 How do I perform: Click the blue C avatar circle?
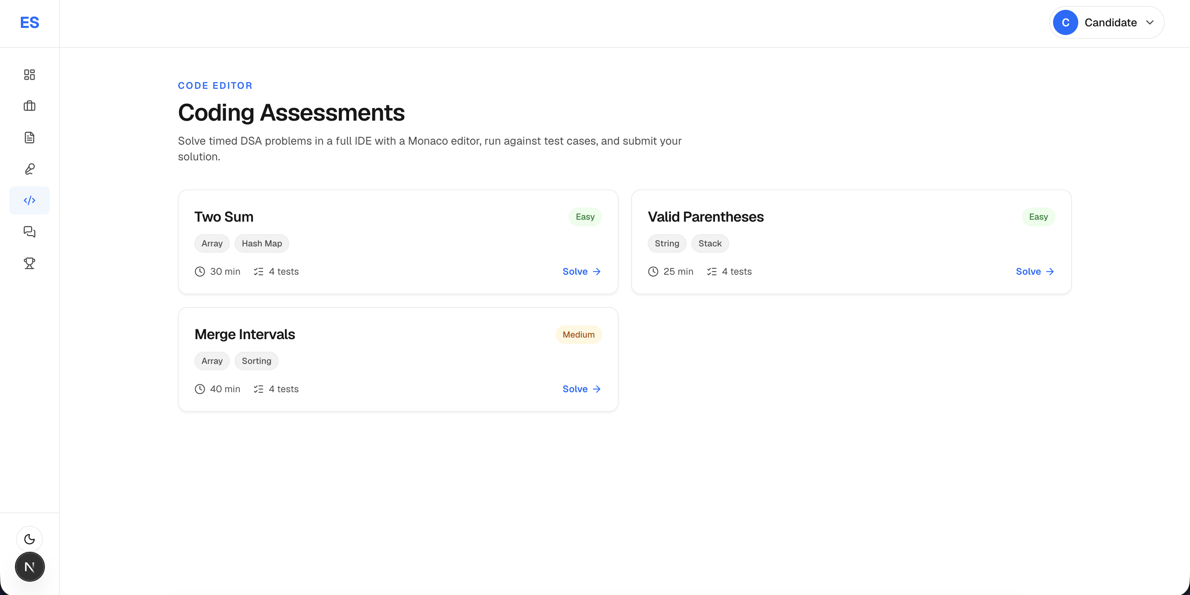click(1065, 23)
